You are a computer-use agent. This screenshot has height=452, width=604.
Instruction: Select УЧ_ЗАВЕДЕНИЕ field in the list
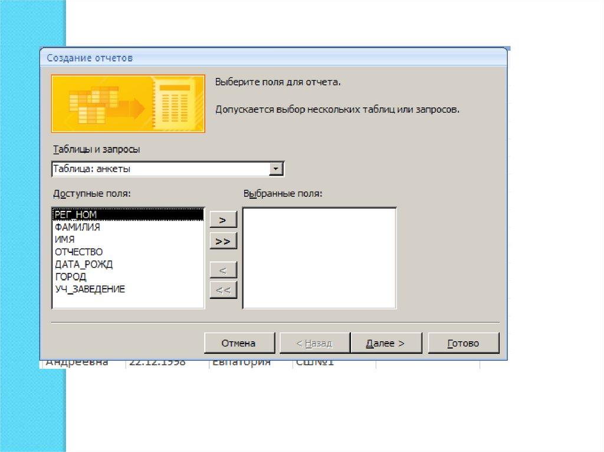90,289
